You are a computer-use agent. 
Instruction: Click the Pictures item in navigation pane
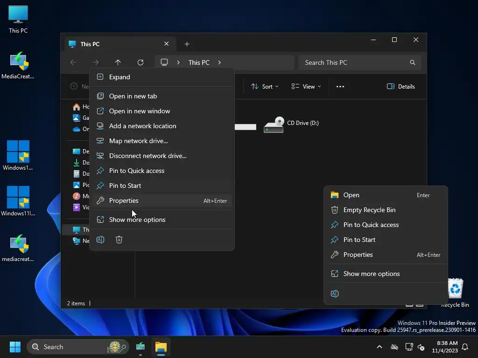point(81,185)
